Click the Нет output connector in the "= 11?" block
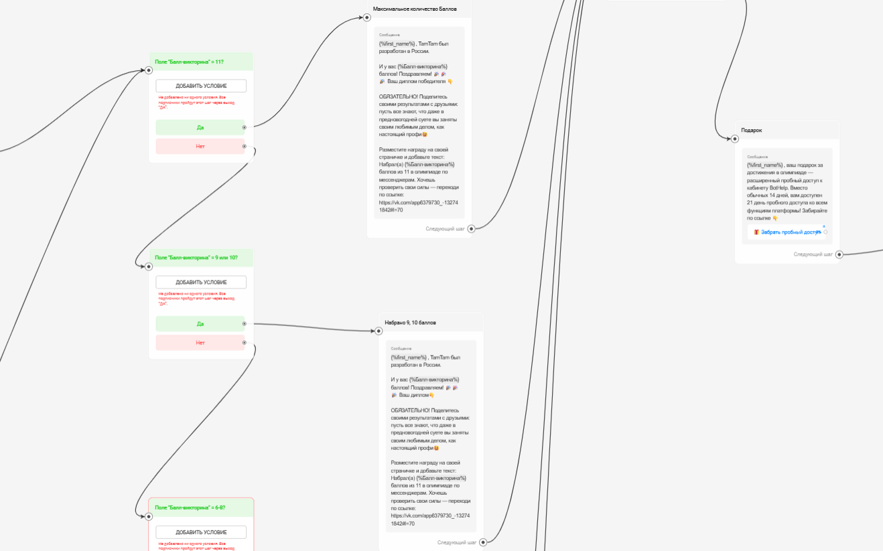The height and width of the screenshot is (551, 883). [244, 146]
